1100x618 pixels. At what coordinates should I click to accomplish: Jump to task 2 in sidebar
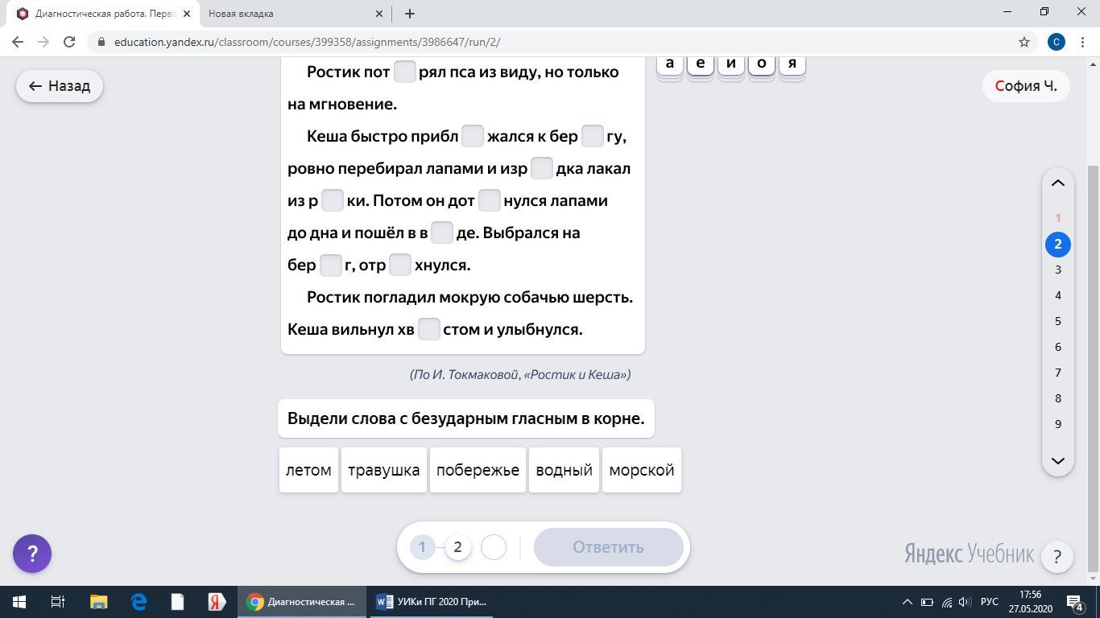1058,244
